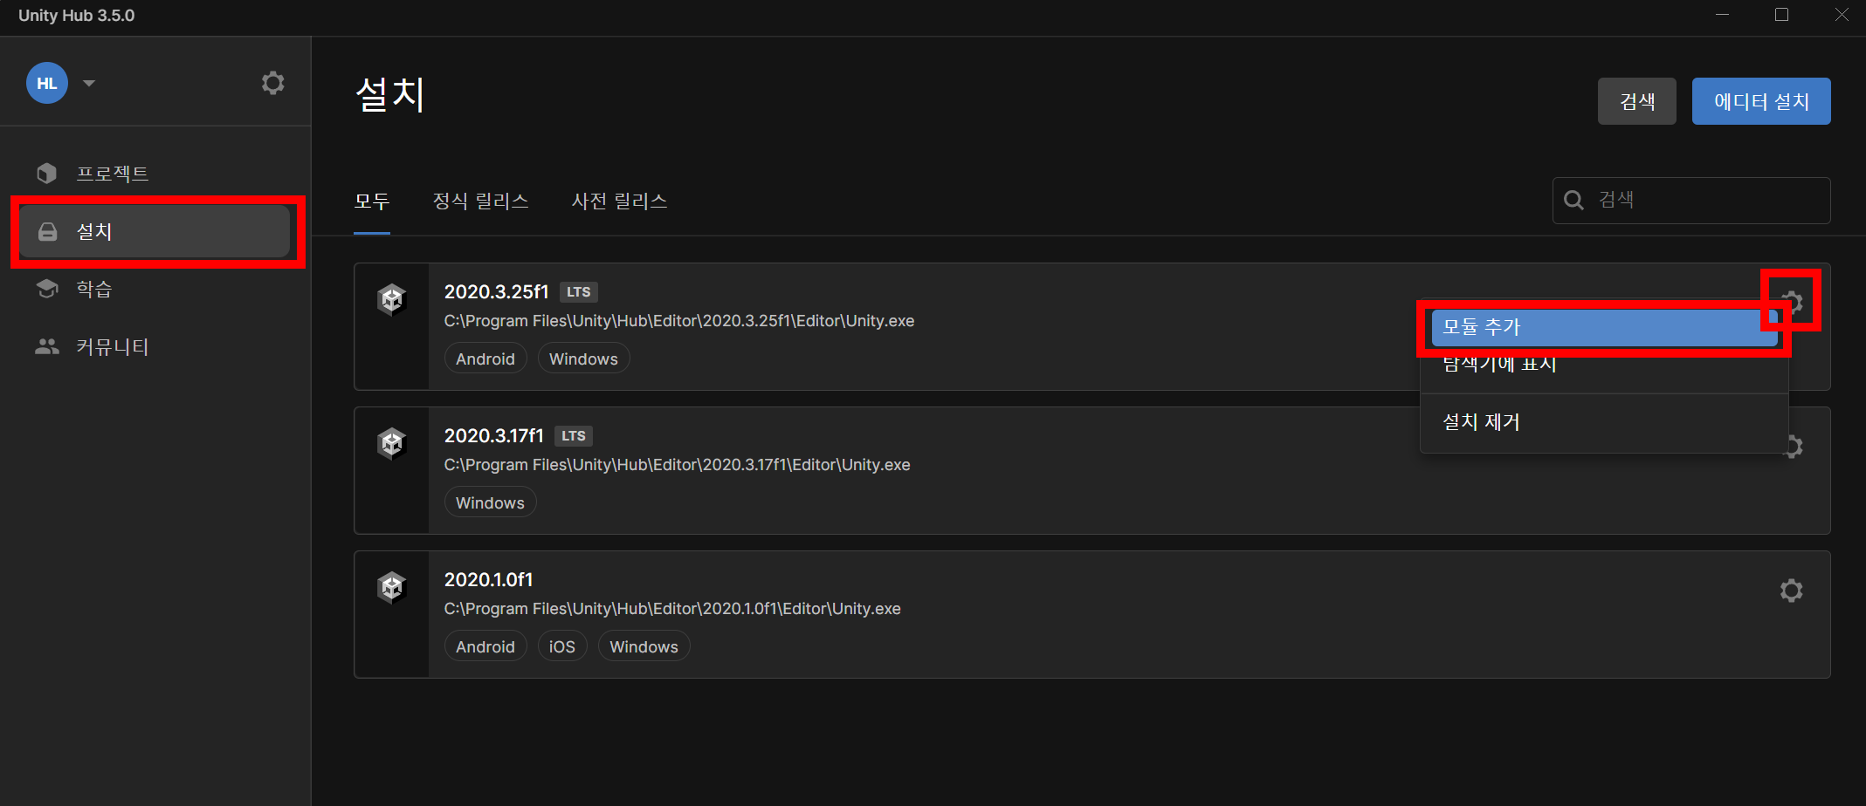Click Unity logo icon for 2020.1.0f1

tap(392, 588)
